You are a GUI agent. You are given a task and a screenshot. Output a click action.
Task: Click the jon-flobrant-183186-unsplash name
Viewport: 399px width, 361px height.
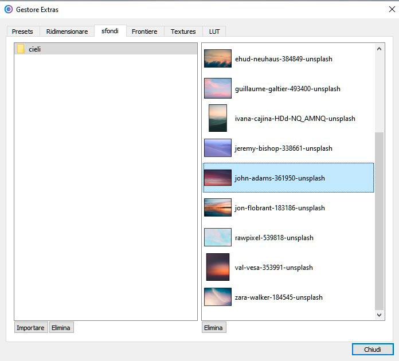click(x=280, y=208)
